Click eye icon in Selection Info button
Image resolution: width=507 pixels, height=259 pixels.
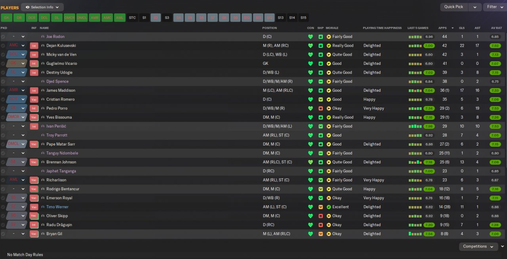pyautogui.click(x=27, y=7)
